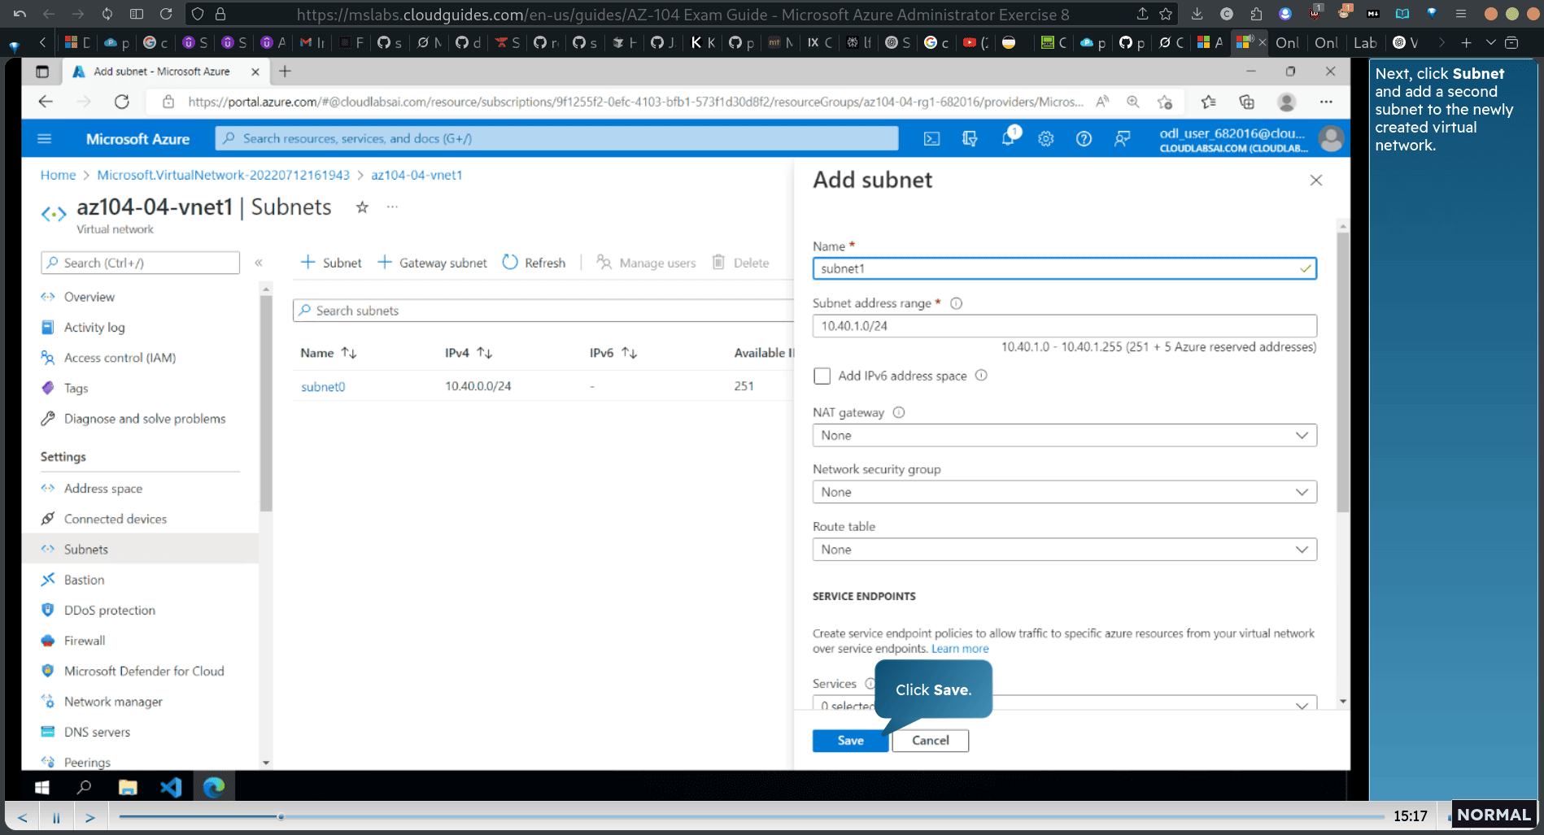Refresh the subnets list
1544x835 pixels.
click(534, 263)
